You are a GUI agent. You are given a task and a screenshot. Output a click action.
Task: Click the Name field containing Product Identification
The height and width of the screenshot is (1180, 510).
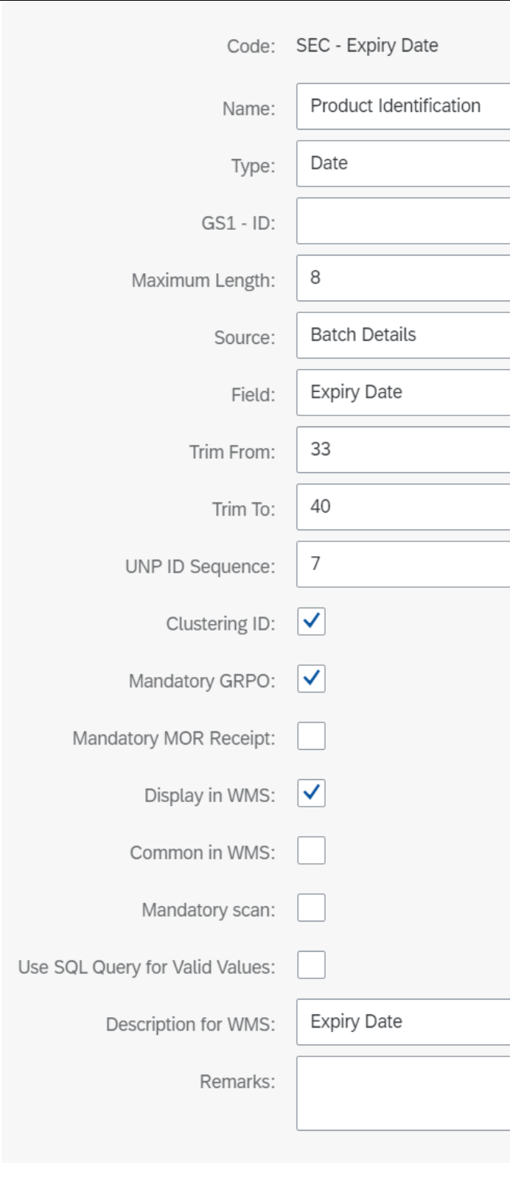pyautogui.click(x=403, y=107)
